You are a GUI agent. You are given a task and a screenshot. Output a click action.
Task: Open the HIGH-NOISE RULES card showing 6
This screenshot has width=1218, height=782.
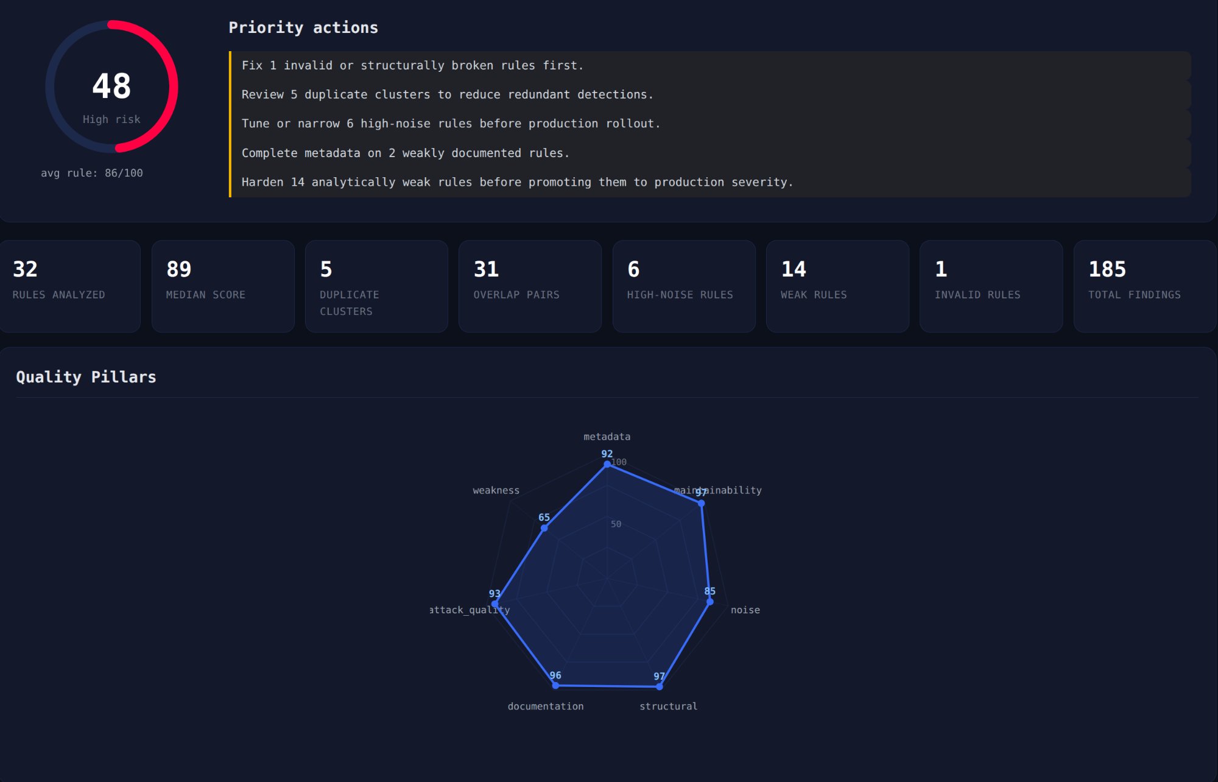pos(684,285)
